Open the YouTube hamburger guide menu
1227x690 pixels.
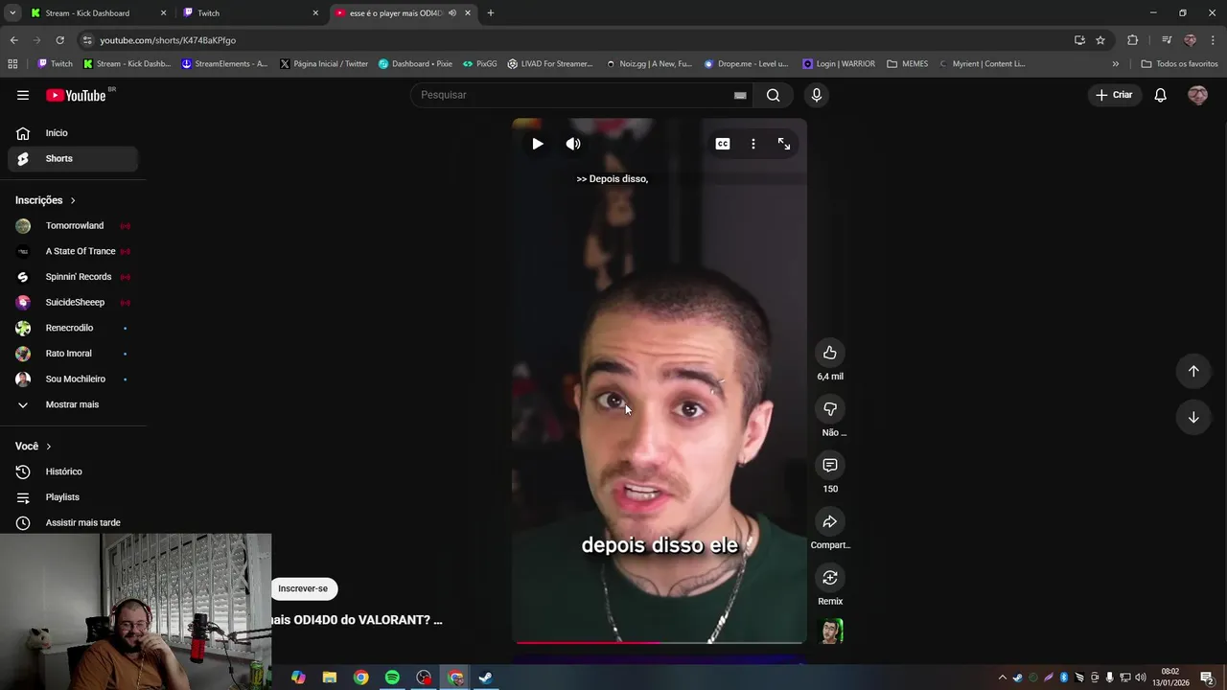click(23, 95)
